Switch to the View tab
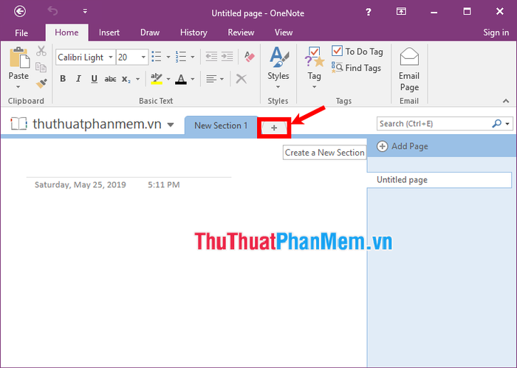517x368 pixels. (284, 32)
